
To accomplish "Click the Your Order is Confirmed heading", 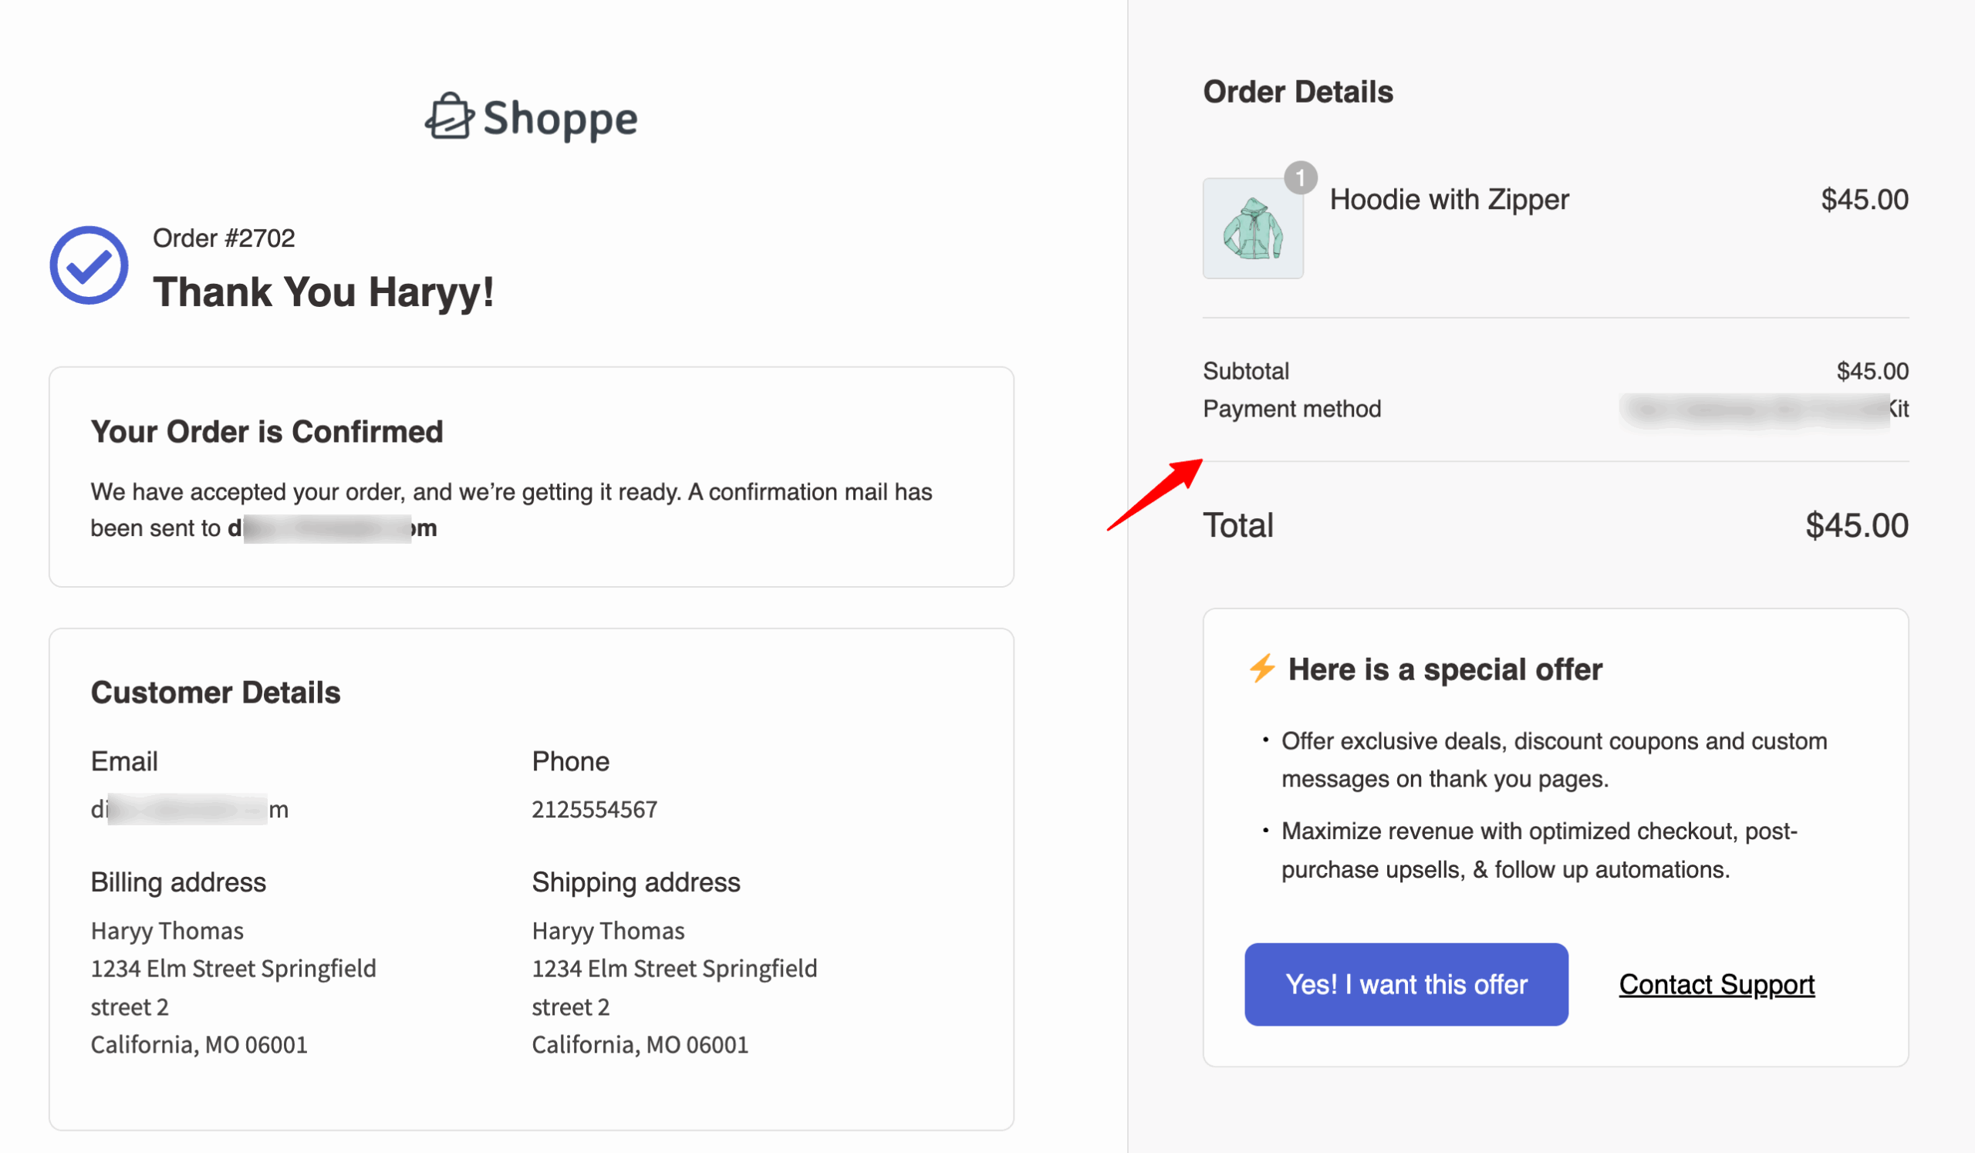I will tap(266, 432).
